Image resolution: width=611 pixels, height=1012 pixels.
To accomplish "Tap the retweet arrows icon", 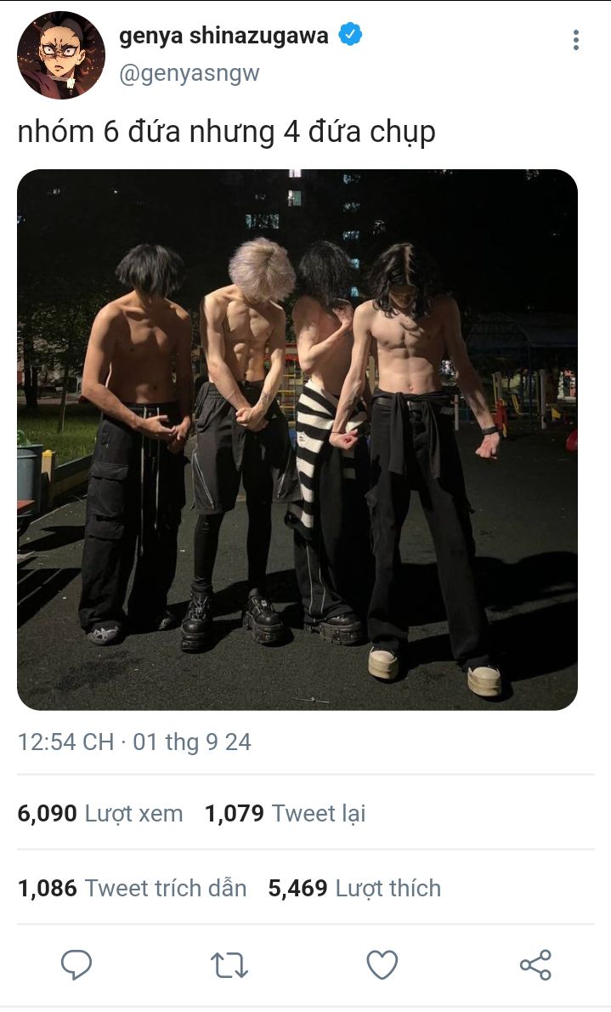I will click(x=229, y=965).
